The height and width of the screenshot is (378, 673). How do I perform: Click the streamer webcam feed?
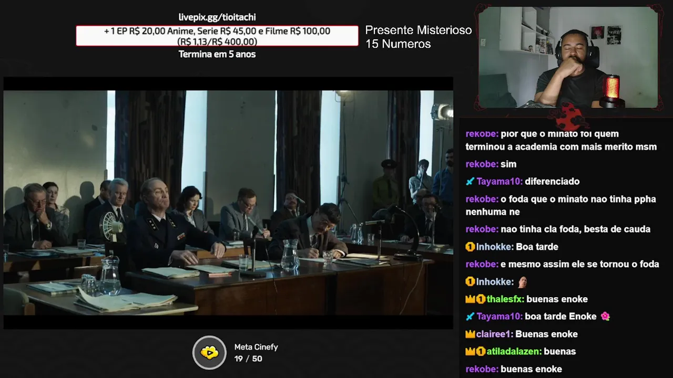pyautogui.click(x=568, y=57)
